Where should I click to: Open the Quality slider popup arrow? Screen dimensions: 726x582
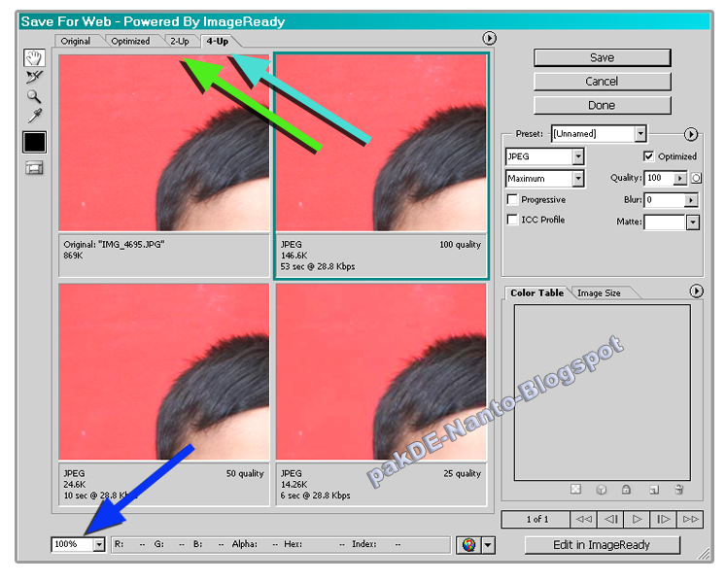[x=679, y=178]
